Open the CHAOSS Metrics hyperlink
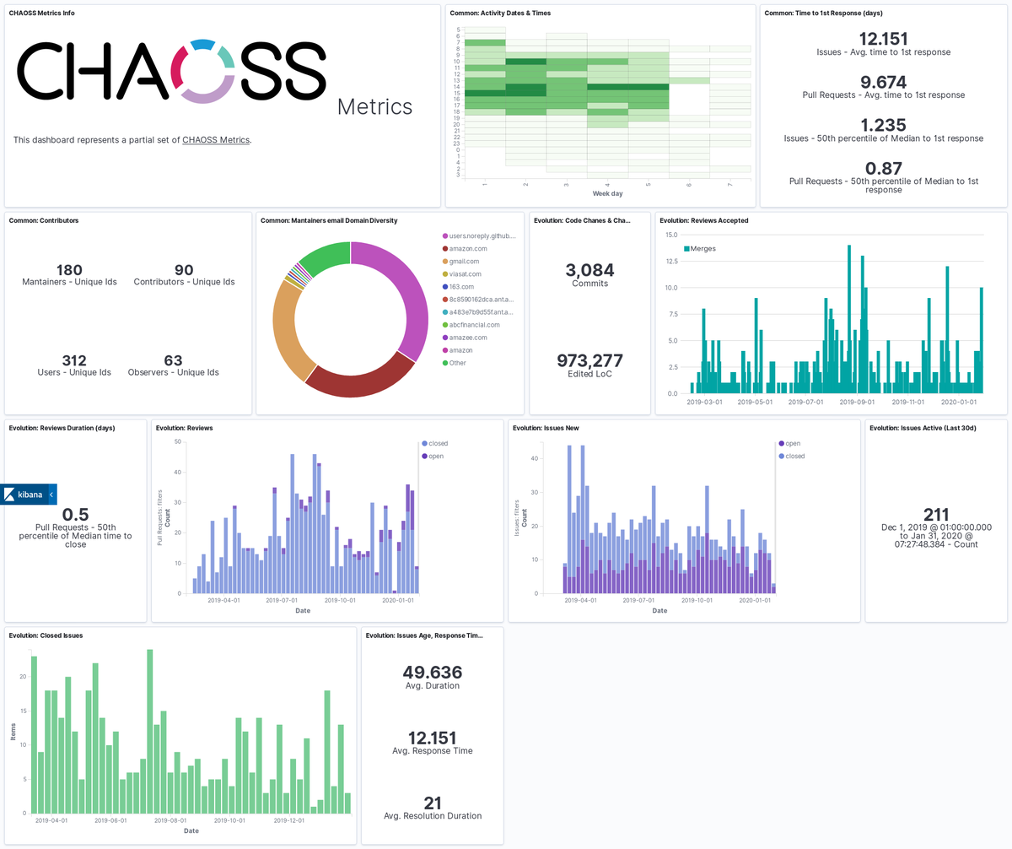The image size is (1012, 849). tap(216, 140)
